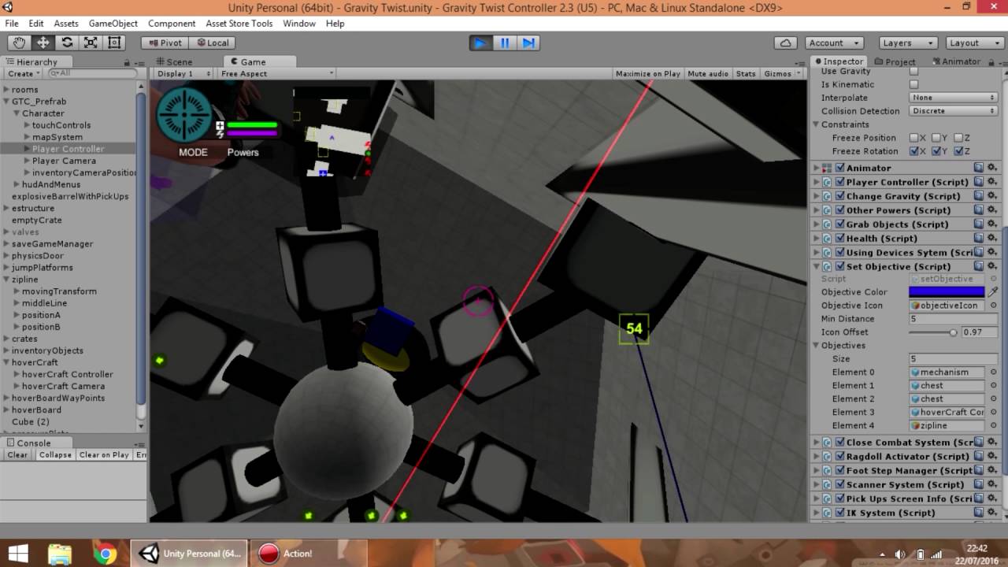Toggle Maximize on Play button

click(x=648, y=73)
